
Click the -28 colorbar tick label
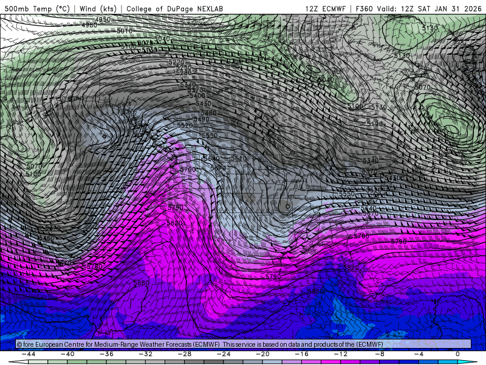(185, 354)
